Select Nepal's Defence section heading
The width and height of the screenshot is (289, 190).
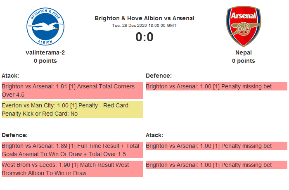159,76
